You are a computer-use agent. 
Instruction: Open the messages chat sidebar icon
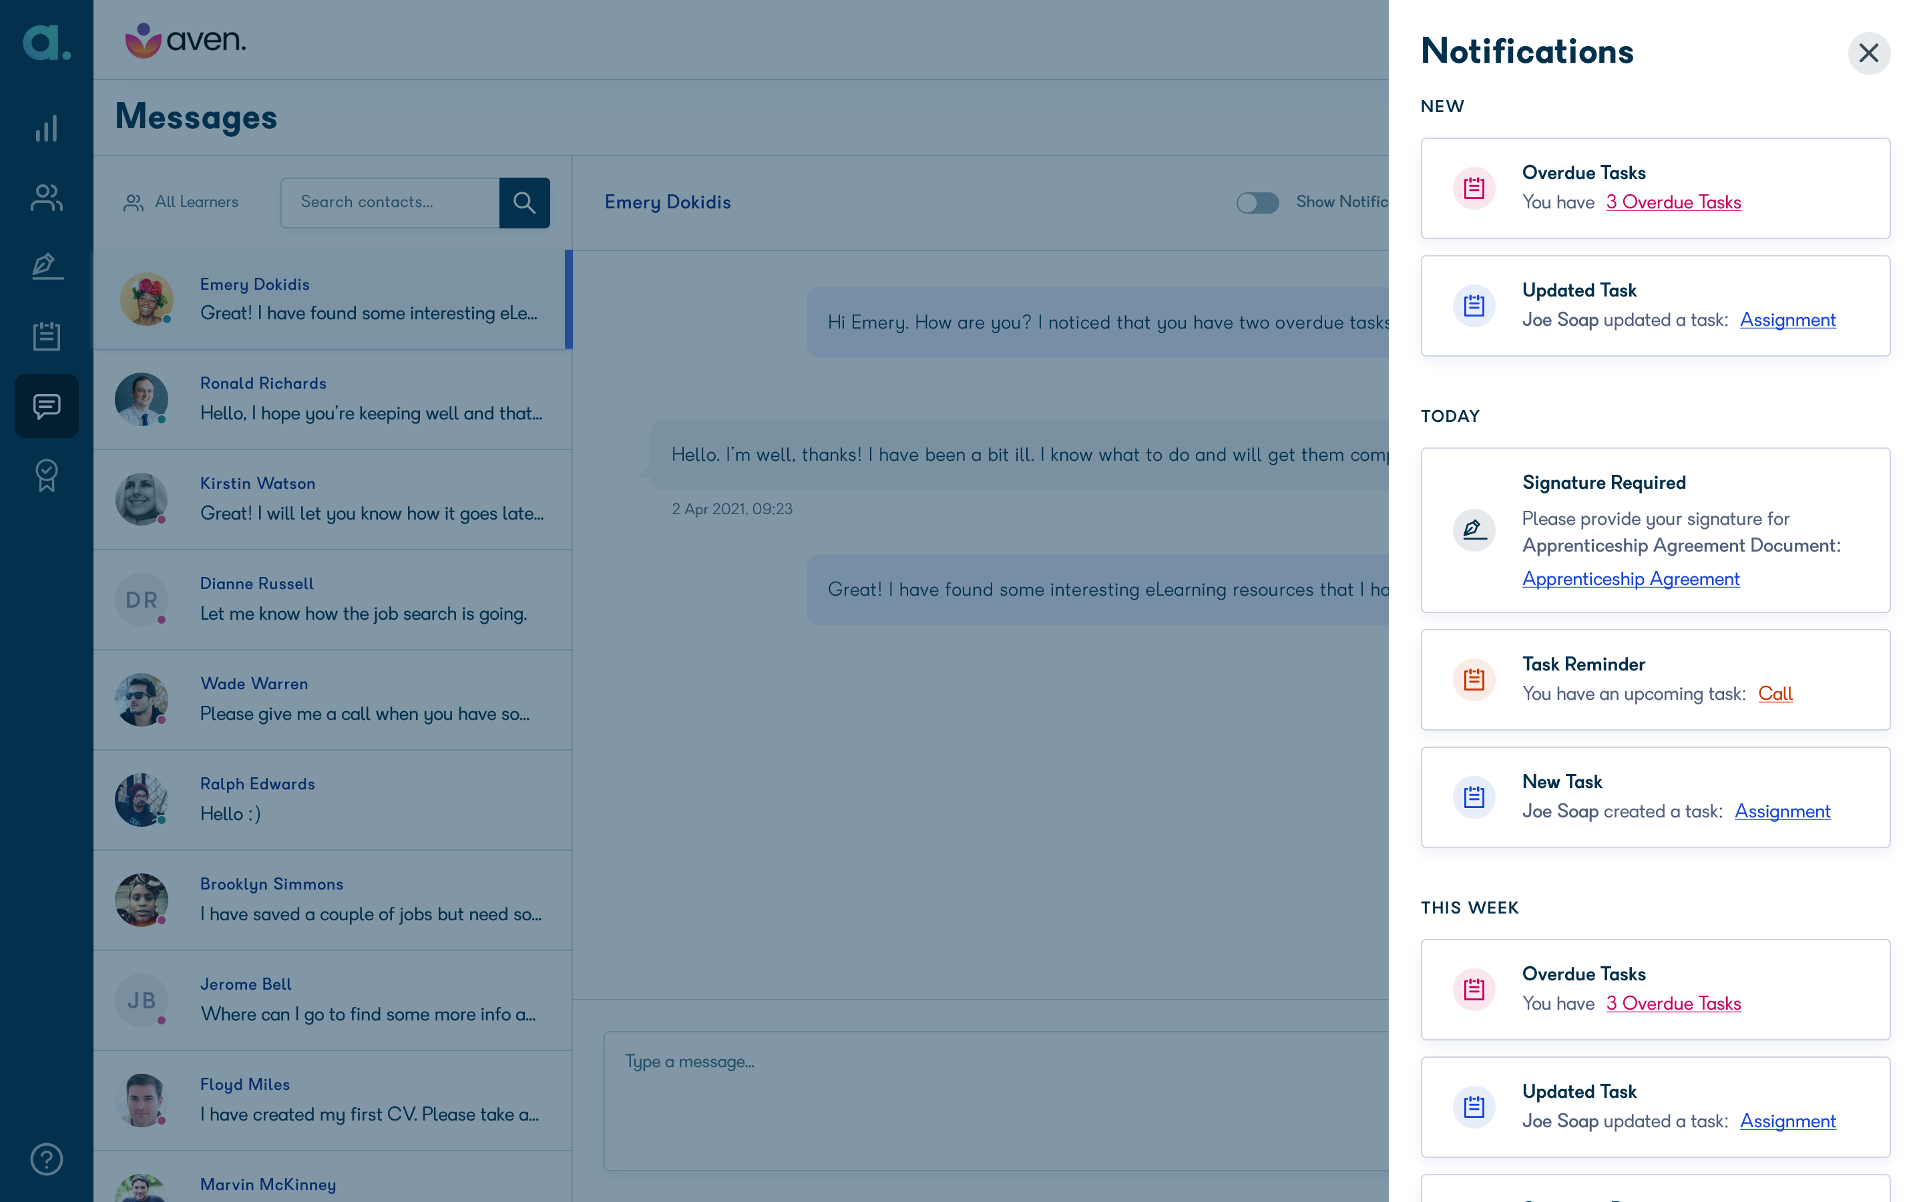(x=47, y=405)
